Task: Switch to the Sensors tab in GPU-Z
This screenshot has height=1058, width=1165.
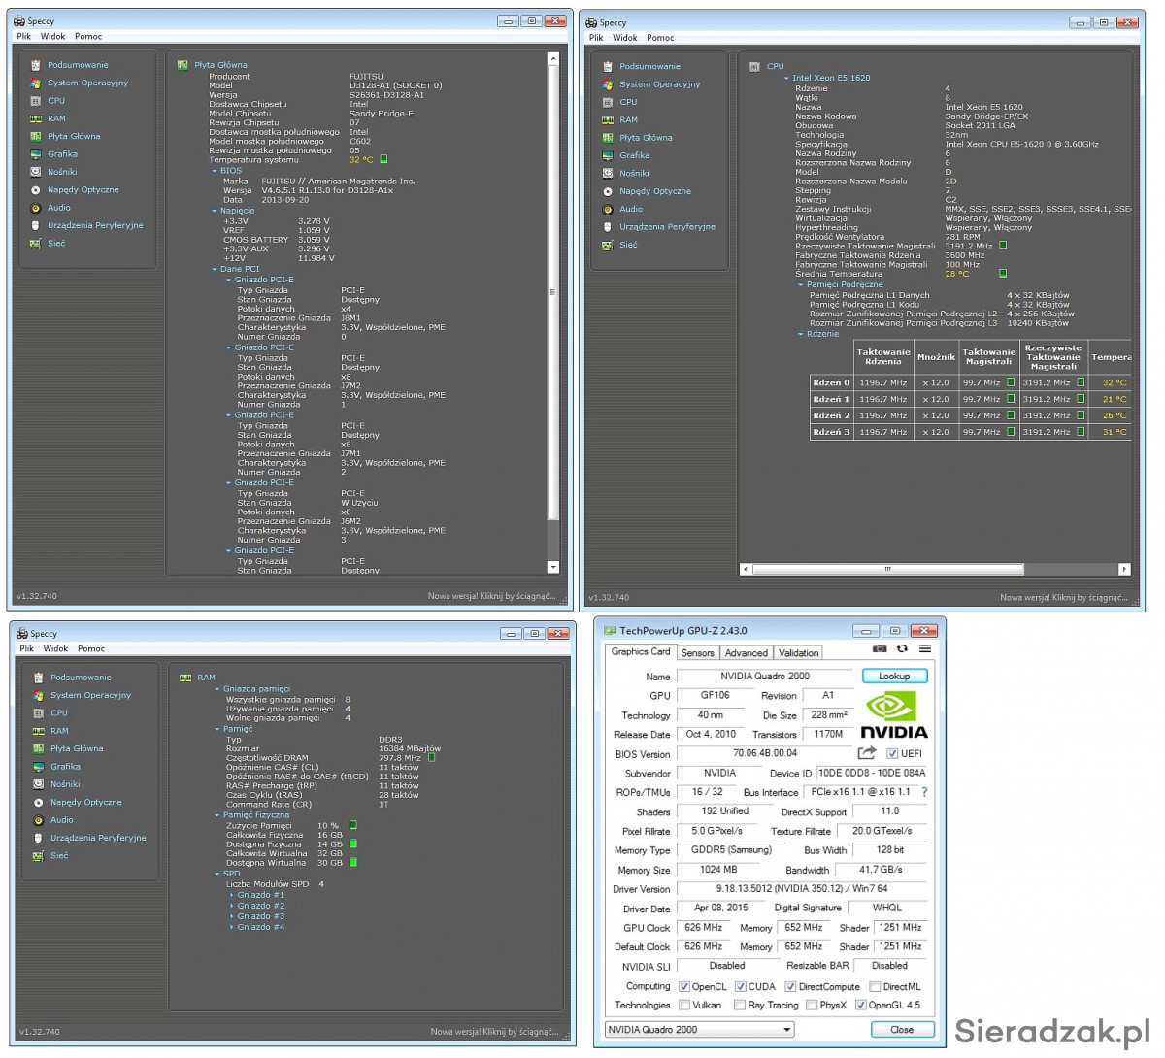Action: (697, 653)
